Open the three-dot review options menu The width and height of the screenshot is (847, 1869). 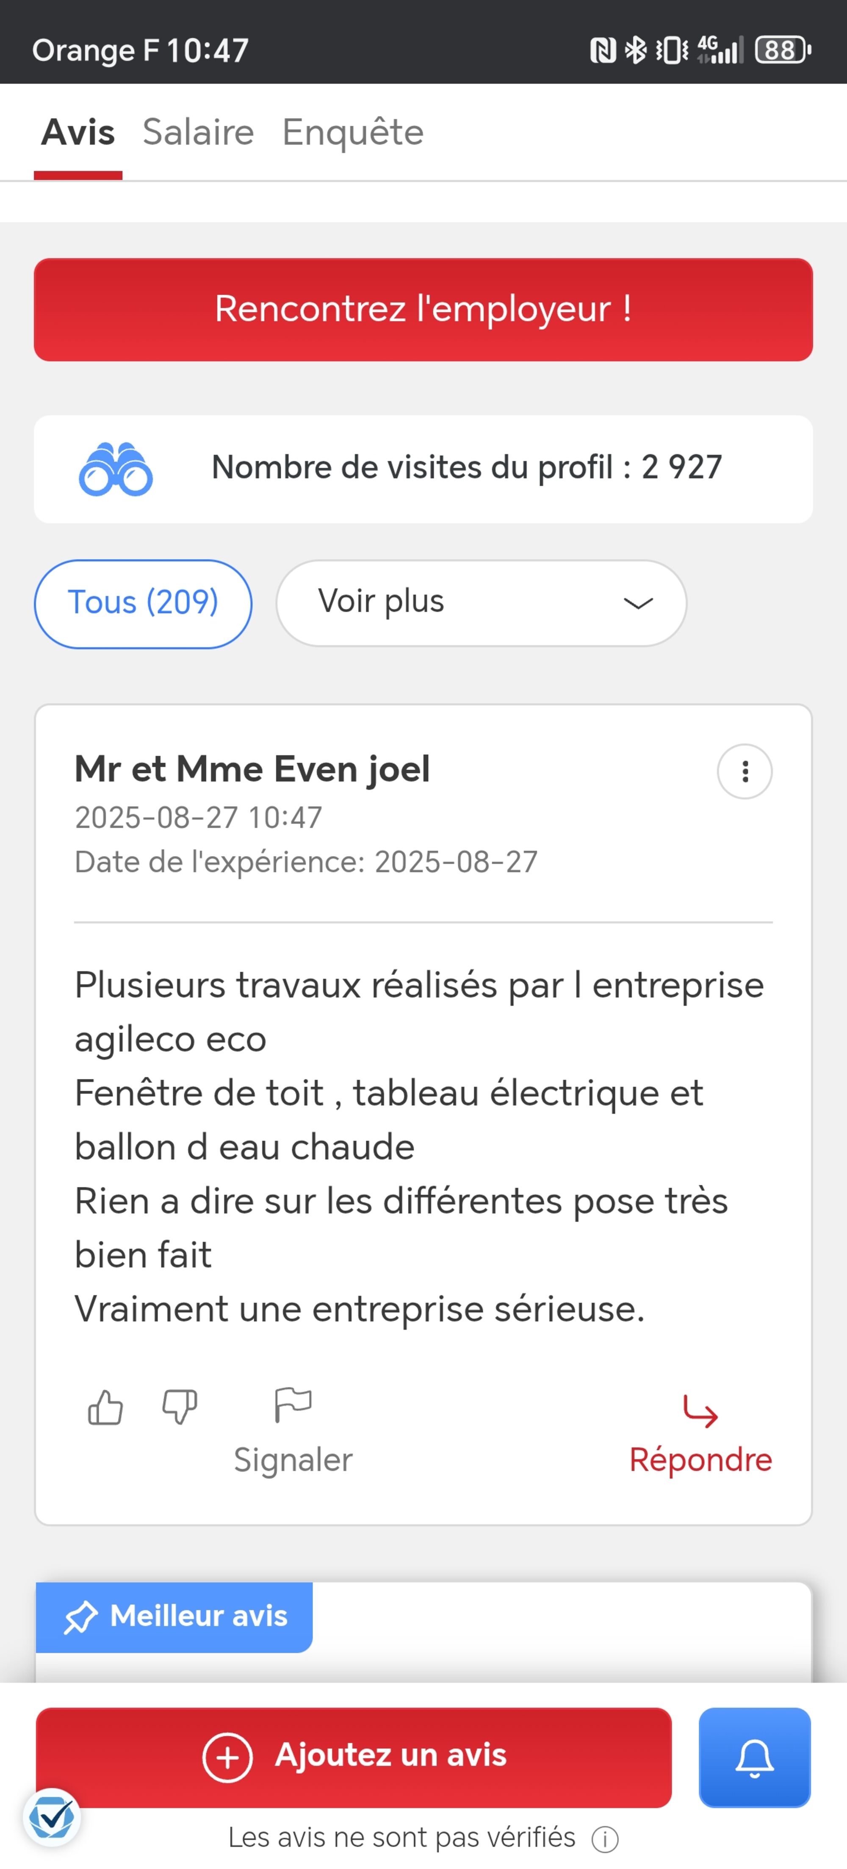click(x=744, y=771)
